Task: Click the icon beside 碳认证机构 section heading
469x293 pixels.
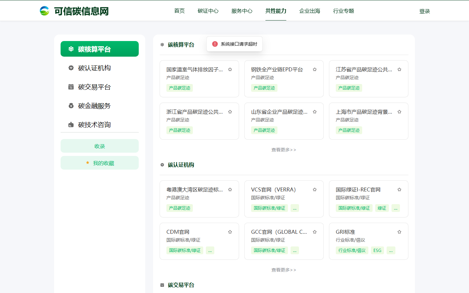Action: pos(162,165)
